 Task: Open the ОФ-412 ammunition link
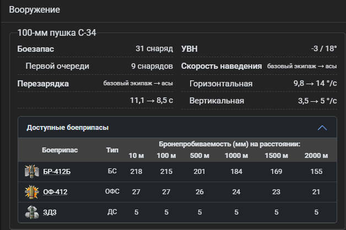(55, 192)
